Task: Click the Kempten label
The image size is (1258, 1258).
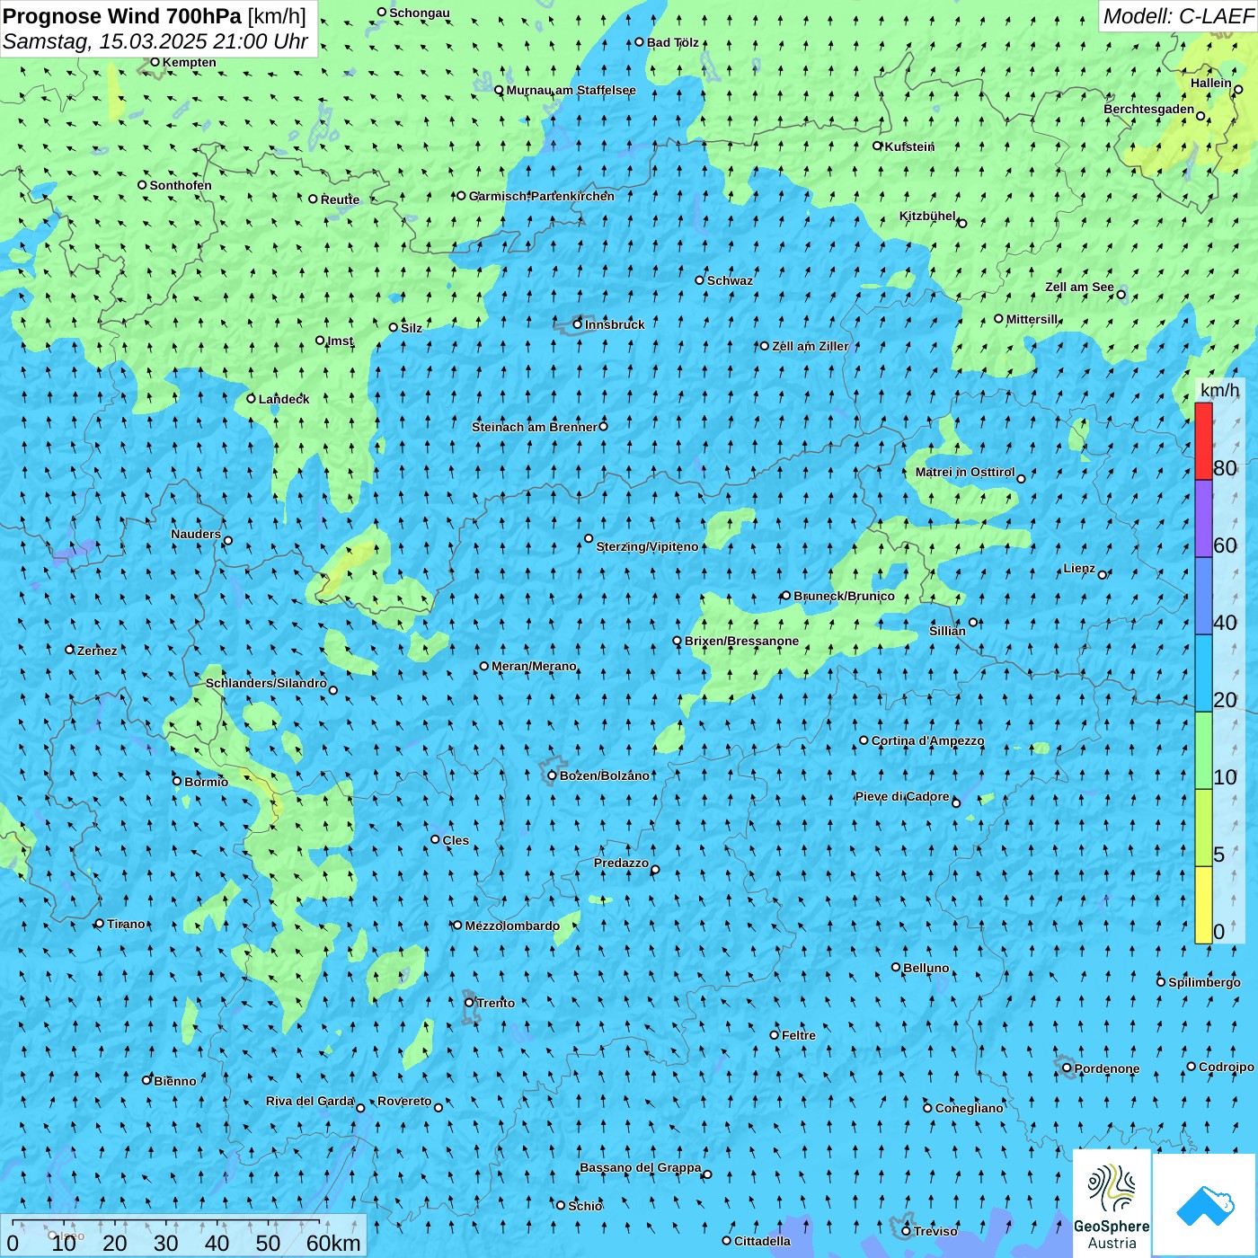Action: [189, 62]
